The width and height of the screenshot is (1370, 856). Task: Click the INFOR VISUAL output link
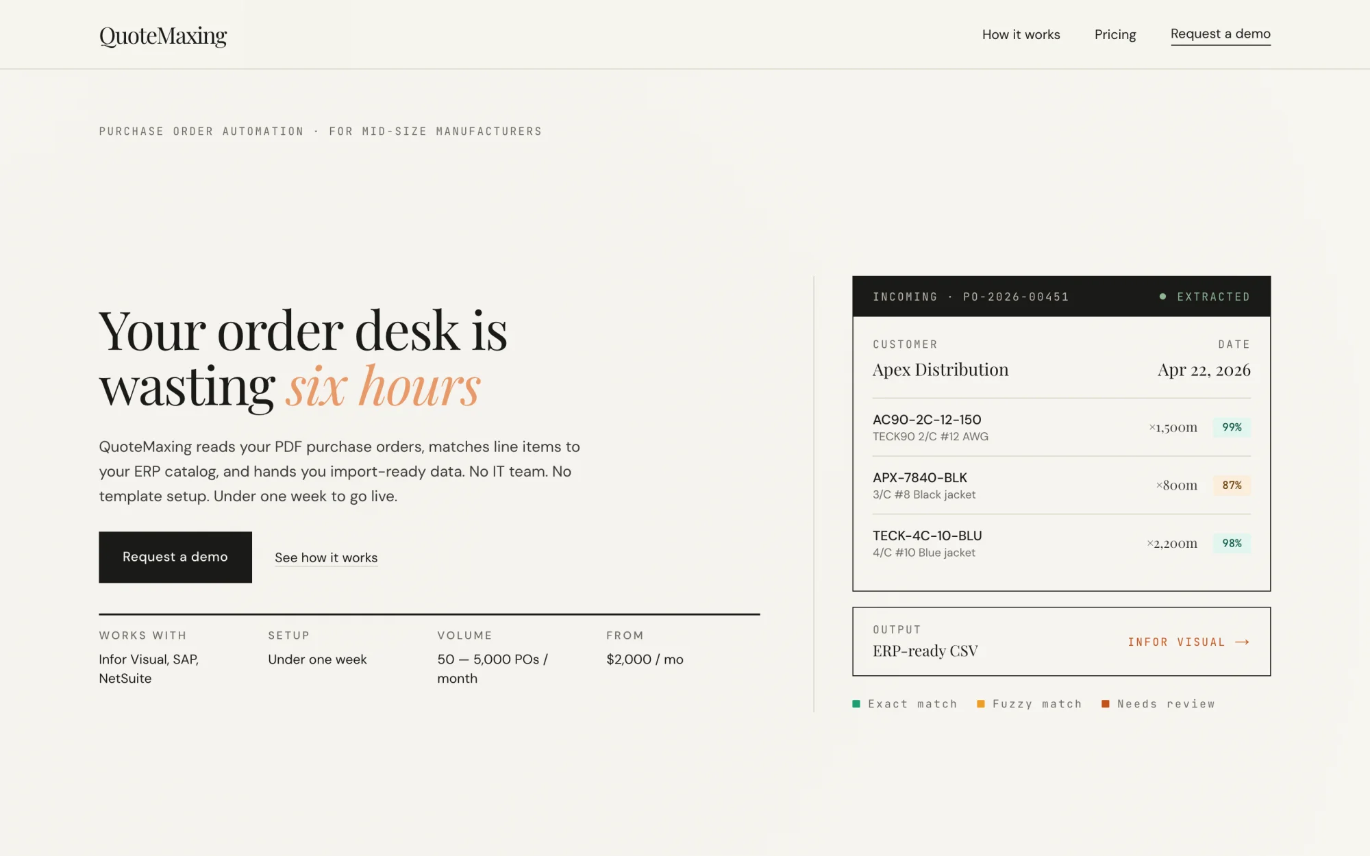coord(1188,642)
